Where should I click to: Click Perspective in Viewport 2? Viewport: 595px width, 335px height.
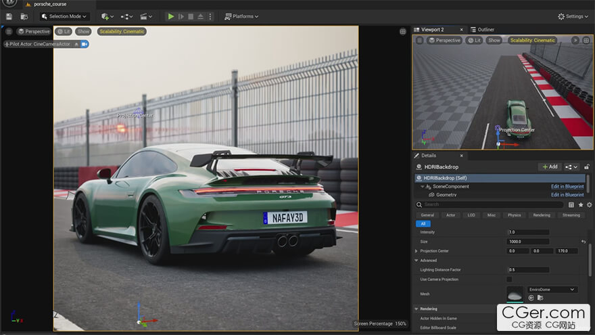[x=444, y=40]
